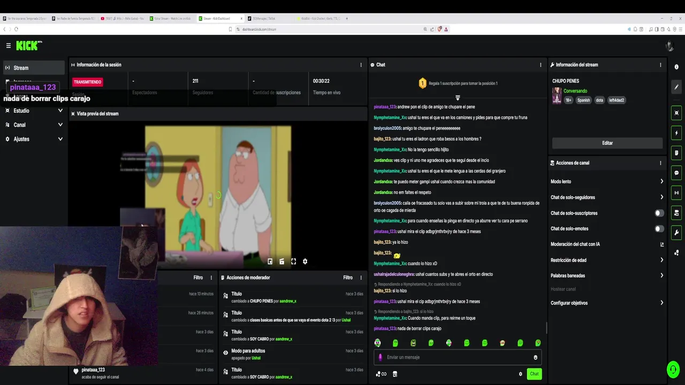Click the last emote in quick emote row
This screenshot has width=685, height=385.
click(x=538, y=343)
